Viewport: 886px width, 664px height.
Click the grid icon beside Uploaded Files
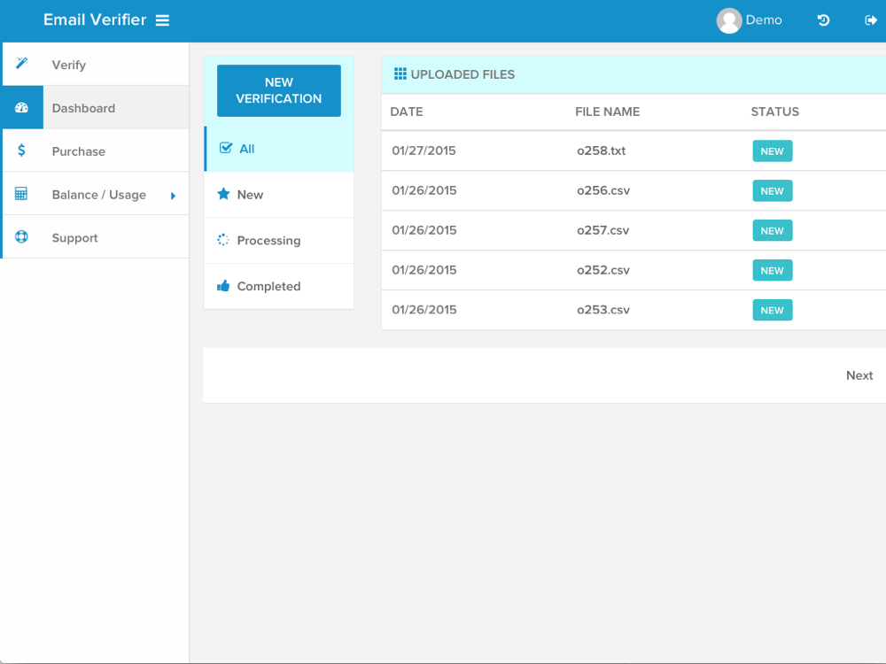[x=400, y=74]
